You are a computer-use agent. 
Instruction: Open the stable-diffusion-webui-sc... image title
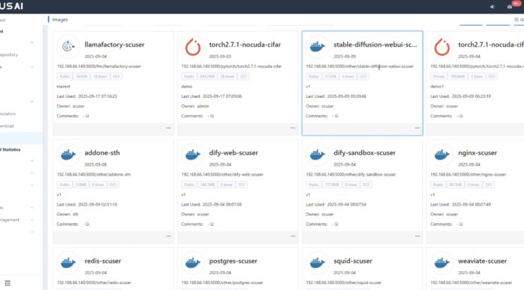pos(375,44)
